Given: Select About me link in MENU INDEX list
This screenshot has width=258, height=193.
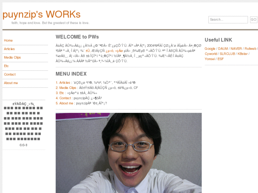Looking at the screenshot, I should click(x=66, y=103).
